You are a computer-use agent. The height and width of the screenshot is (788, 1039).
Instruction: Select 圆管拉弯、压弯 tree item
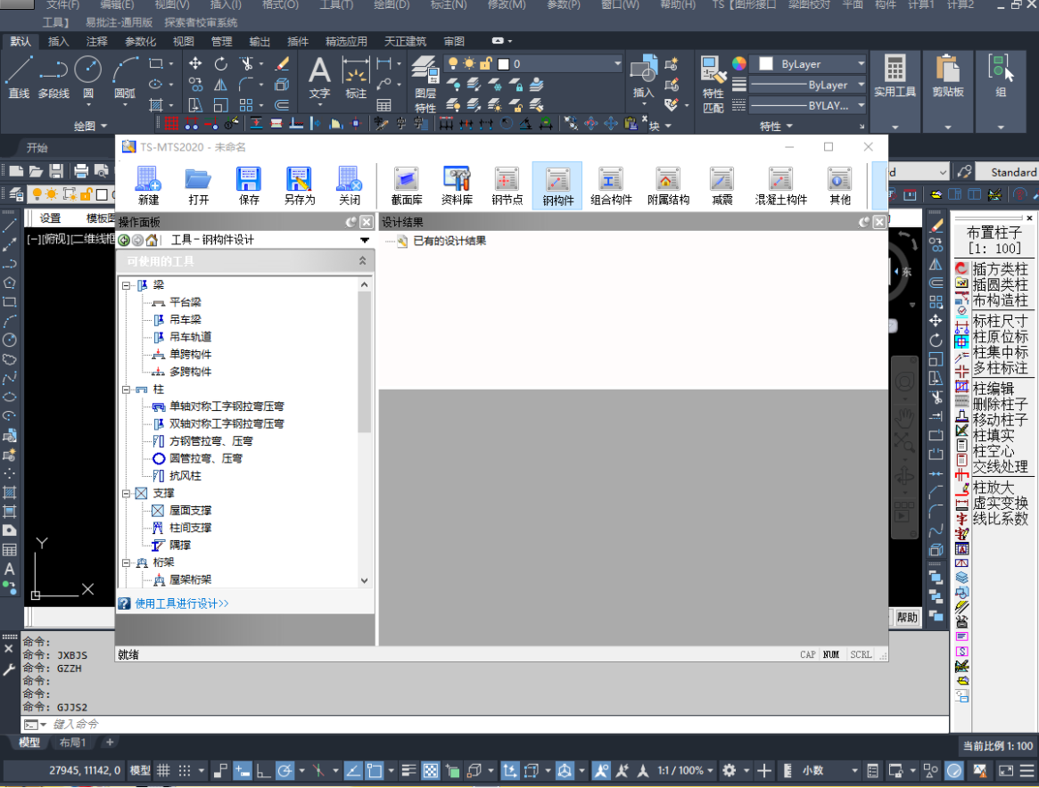pos(205,458)
